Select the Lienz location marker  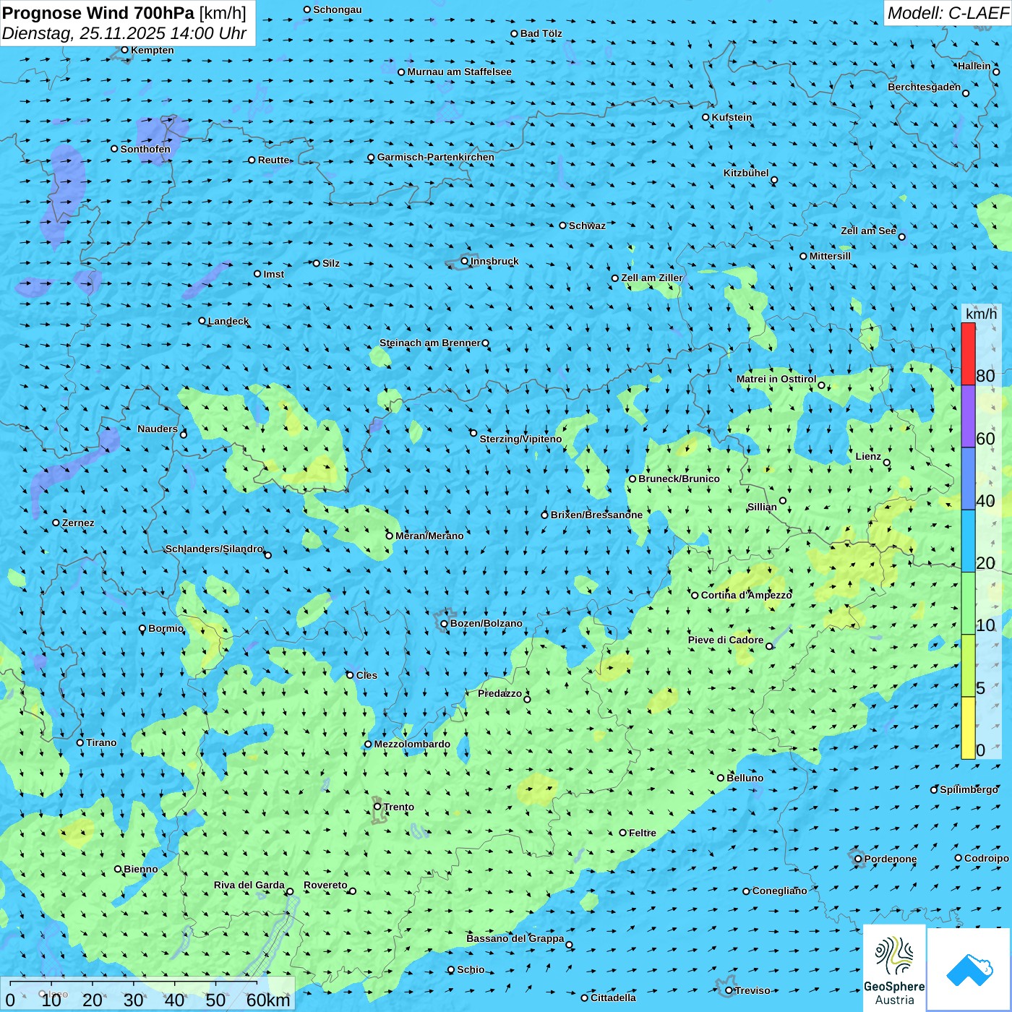click(887, 463)
